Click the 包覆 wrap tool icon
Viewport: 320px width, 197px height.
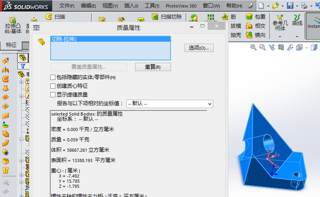click(x=249, y=17)
